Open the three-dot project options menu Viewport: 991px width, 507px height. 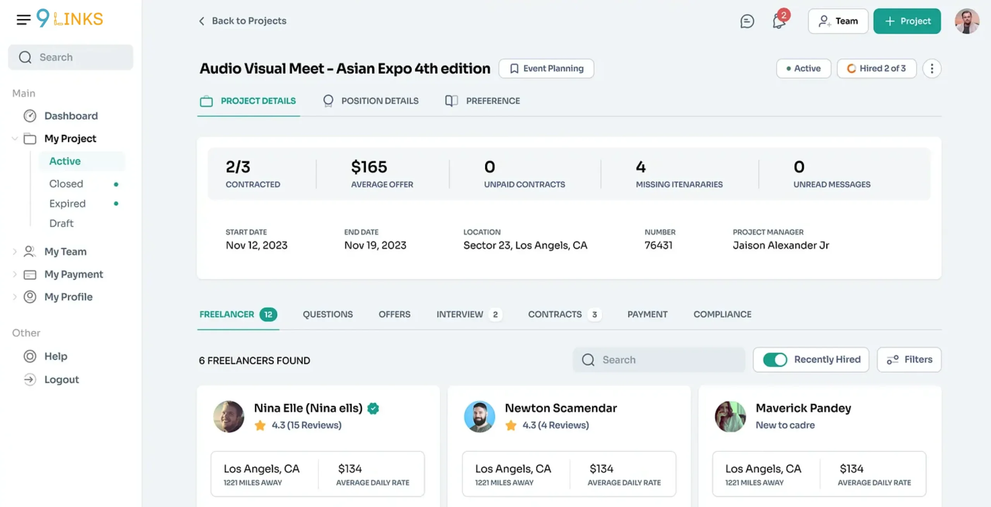pyautogui.click(x=932, y=69)
